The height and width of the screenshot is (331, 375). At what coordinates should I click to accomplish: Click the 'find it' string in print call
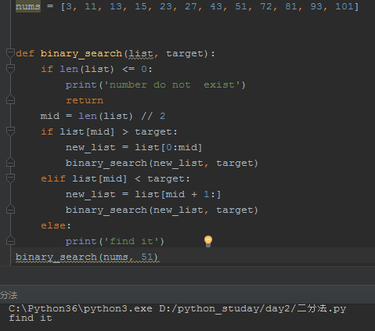(x=132, y=241)
